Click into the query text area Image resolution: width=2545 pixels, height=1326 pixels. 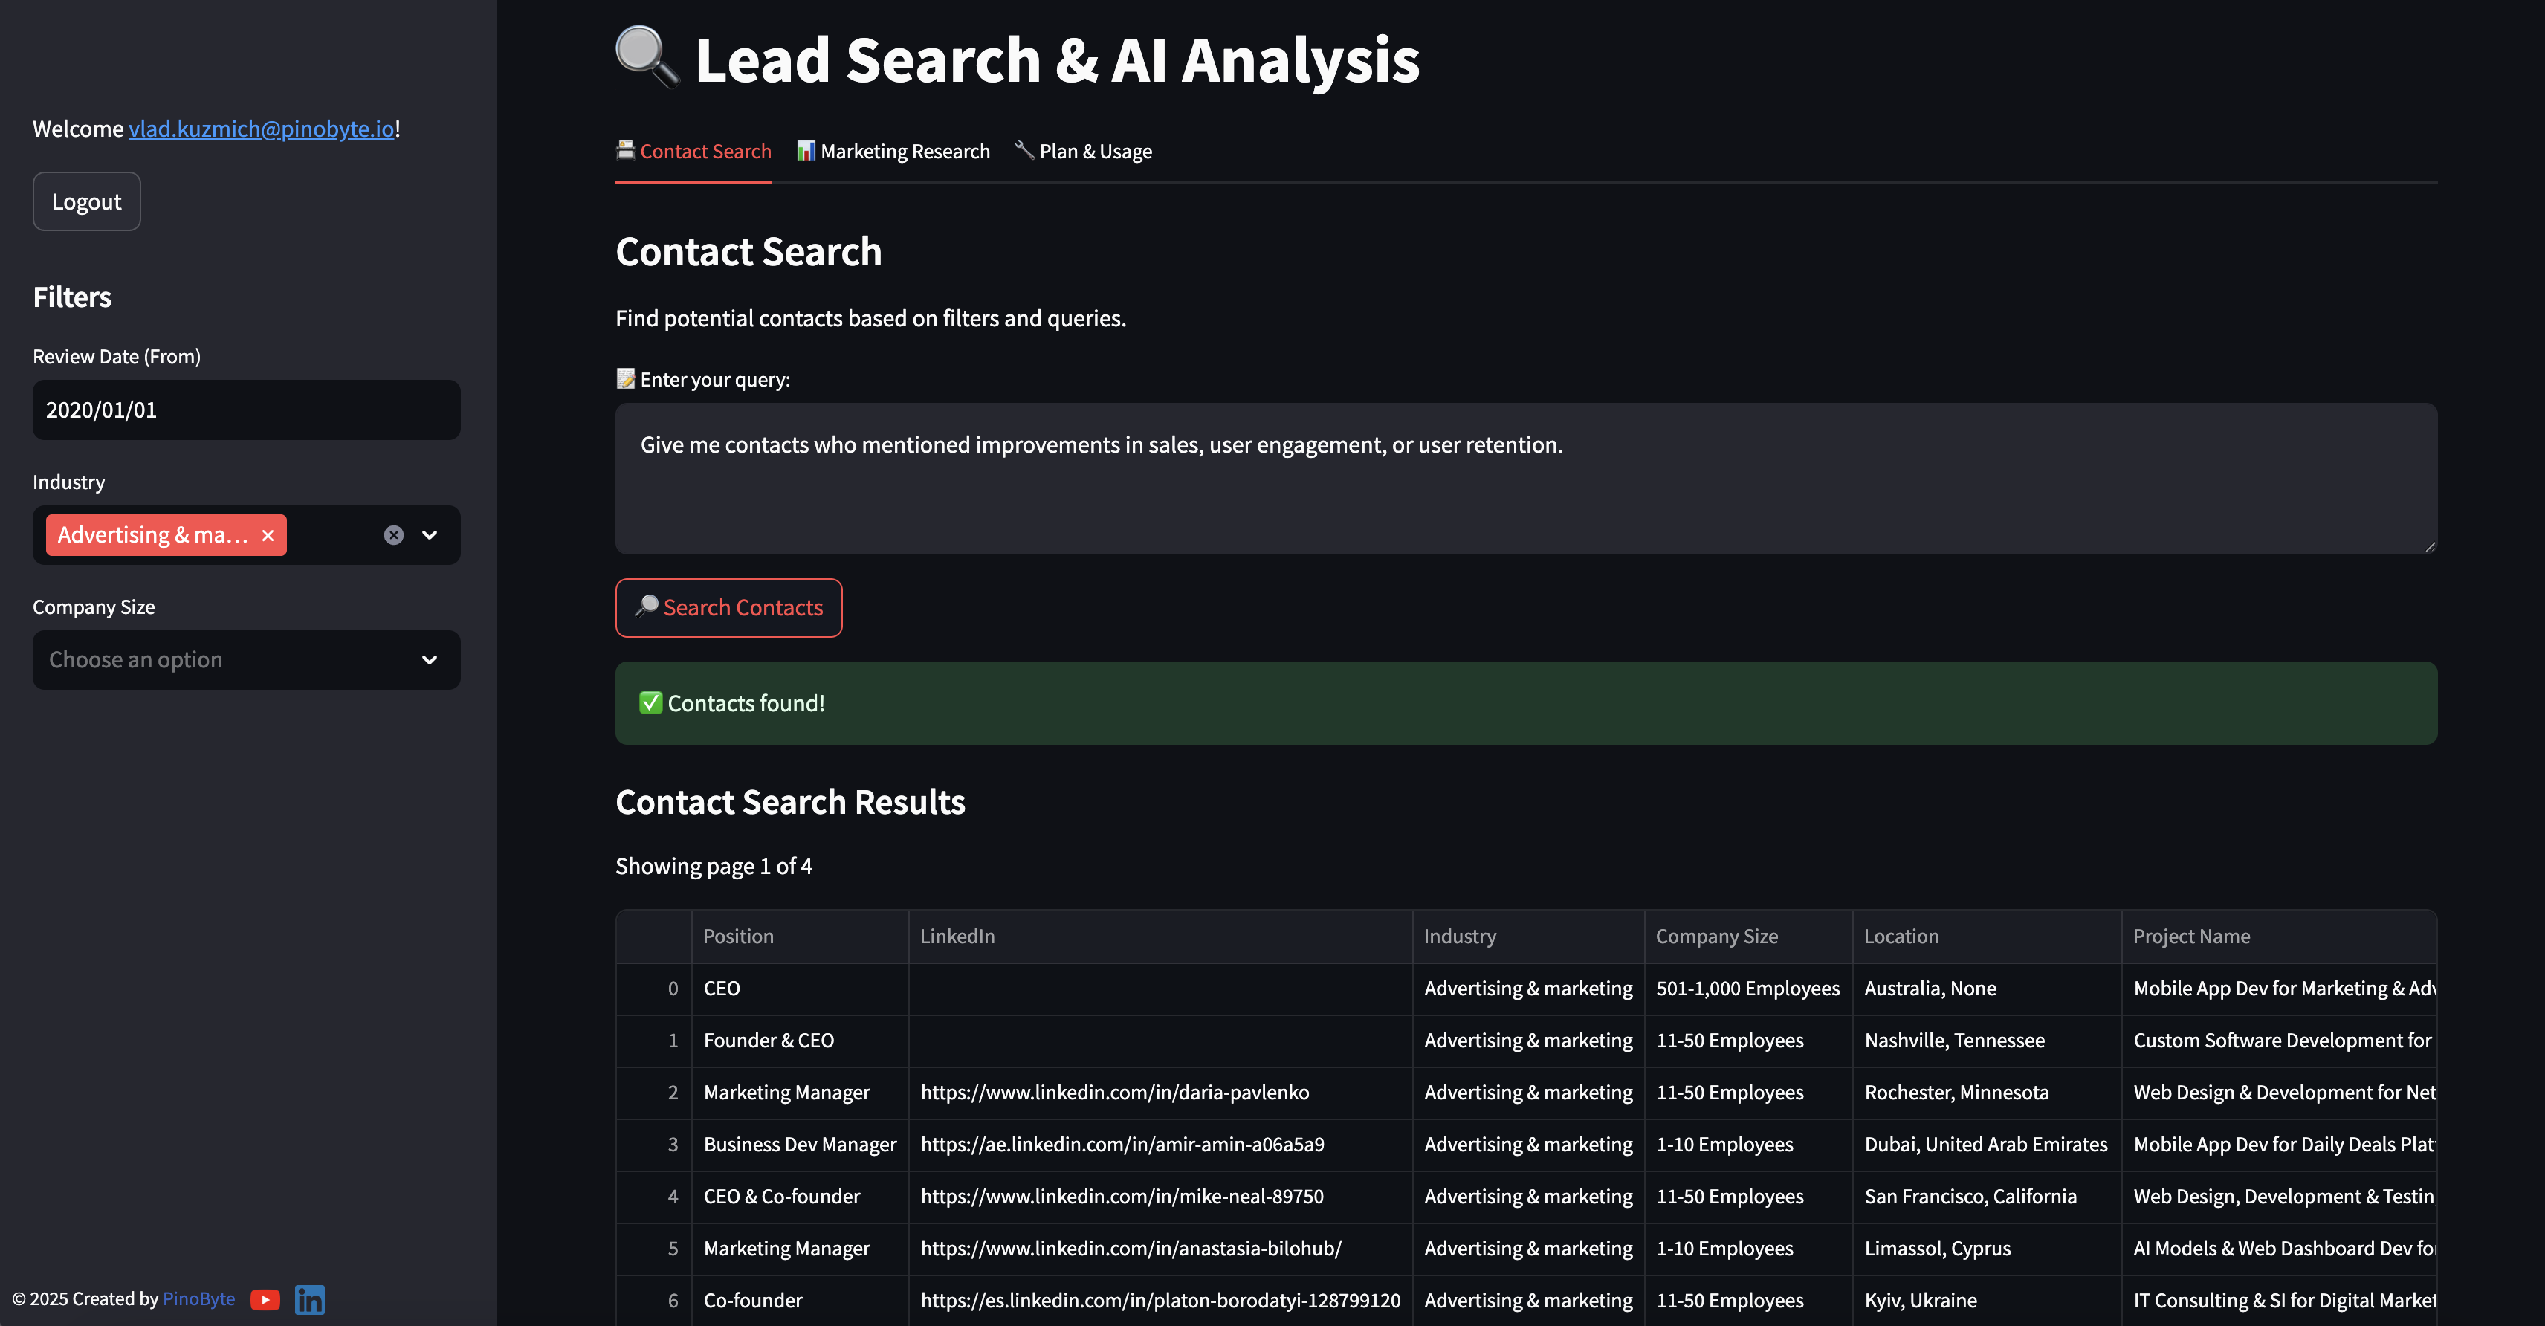(1525, 478)
